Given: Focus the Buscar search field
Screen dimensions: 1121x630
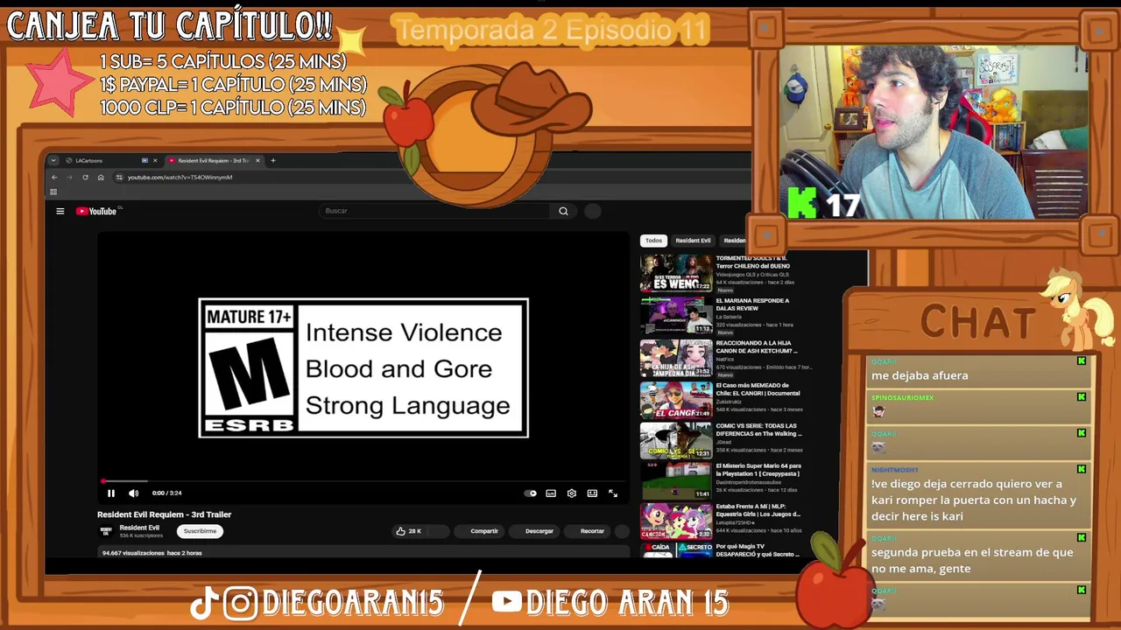Looking at the screenshot, I should coord(435,211).
